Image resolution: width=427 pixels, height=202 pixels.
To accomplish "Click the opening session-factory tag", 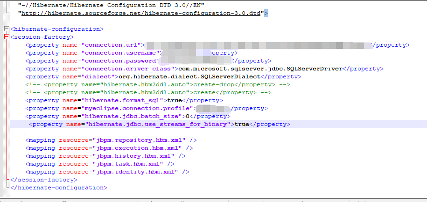I will coord(42,37).
